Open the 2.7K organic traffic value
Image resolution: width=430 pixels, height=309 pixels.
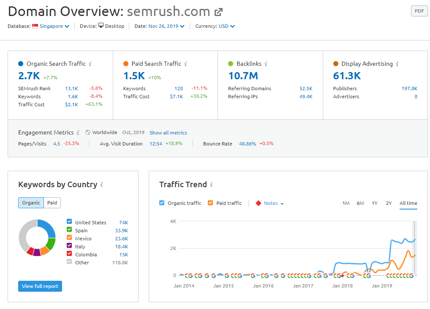[x=29, y=76]
